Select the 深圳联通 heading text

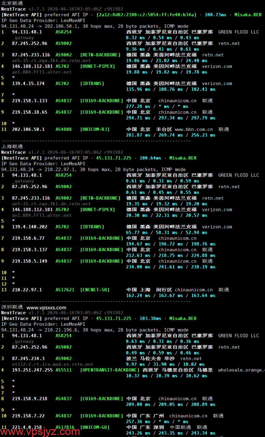pos(12,307)
